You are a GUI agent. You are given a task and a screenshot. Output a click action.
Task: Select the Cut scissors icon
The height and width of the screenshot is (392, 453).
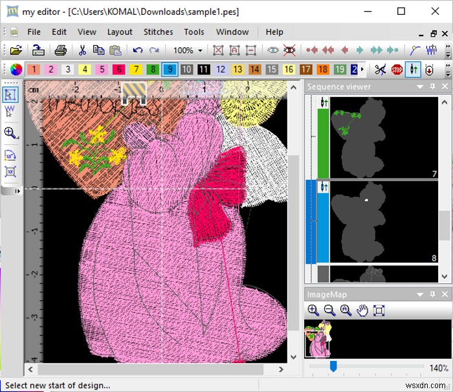(82, 50)
